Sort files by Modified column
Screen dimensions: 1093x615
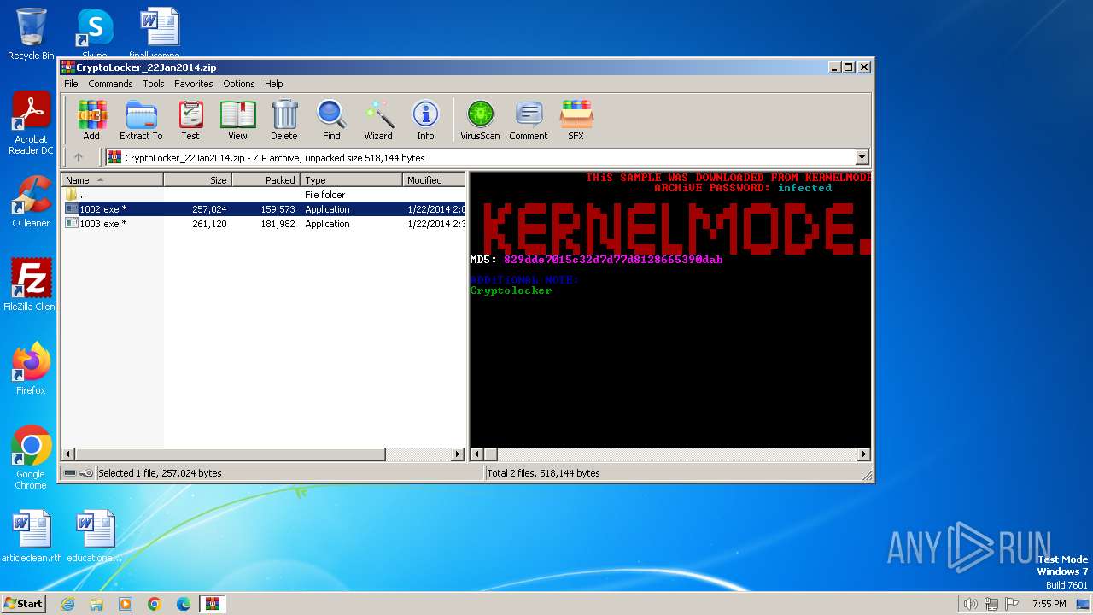pyautogui.click(x=434, y=180)
